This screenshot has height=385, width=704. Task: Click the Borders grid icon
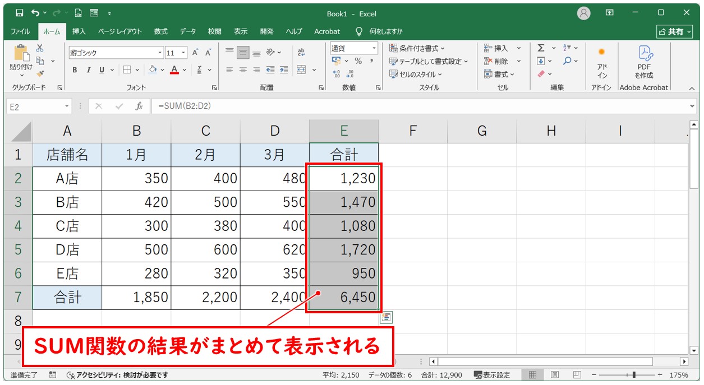coord(127,70)
